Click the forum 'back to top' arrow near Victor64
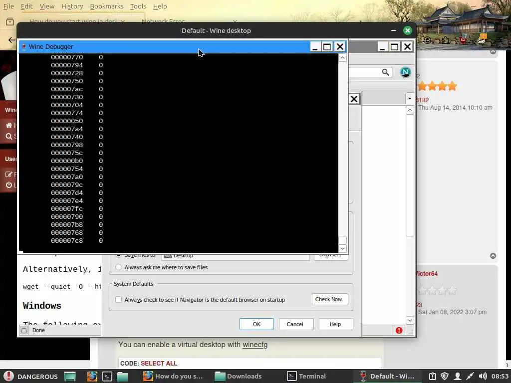Screen dimensions: 511x383 tap(493, 256)
